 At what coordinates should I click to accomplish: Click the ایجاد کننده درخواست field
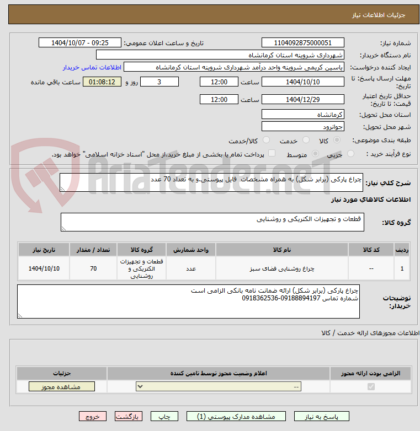233,67
